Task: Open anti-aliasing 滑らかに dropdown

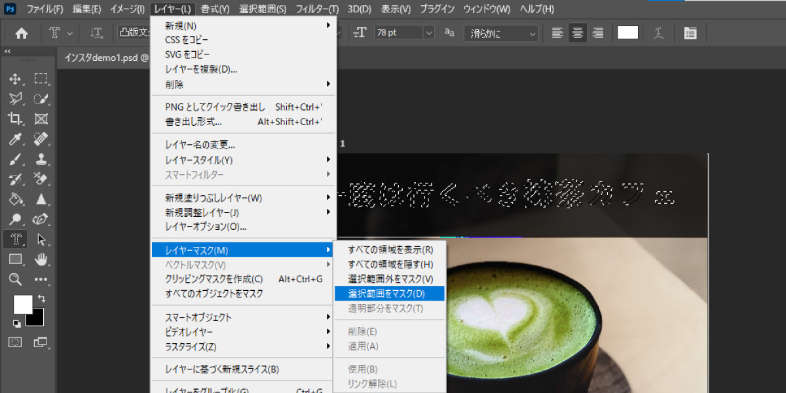Action: (501, 33)
